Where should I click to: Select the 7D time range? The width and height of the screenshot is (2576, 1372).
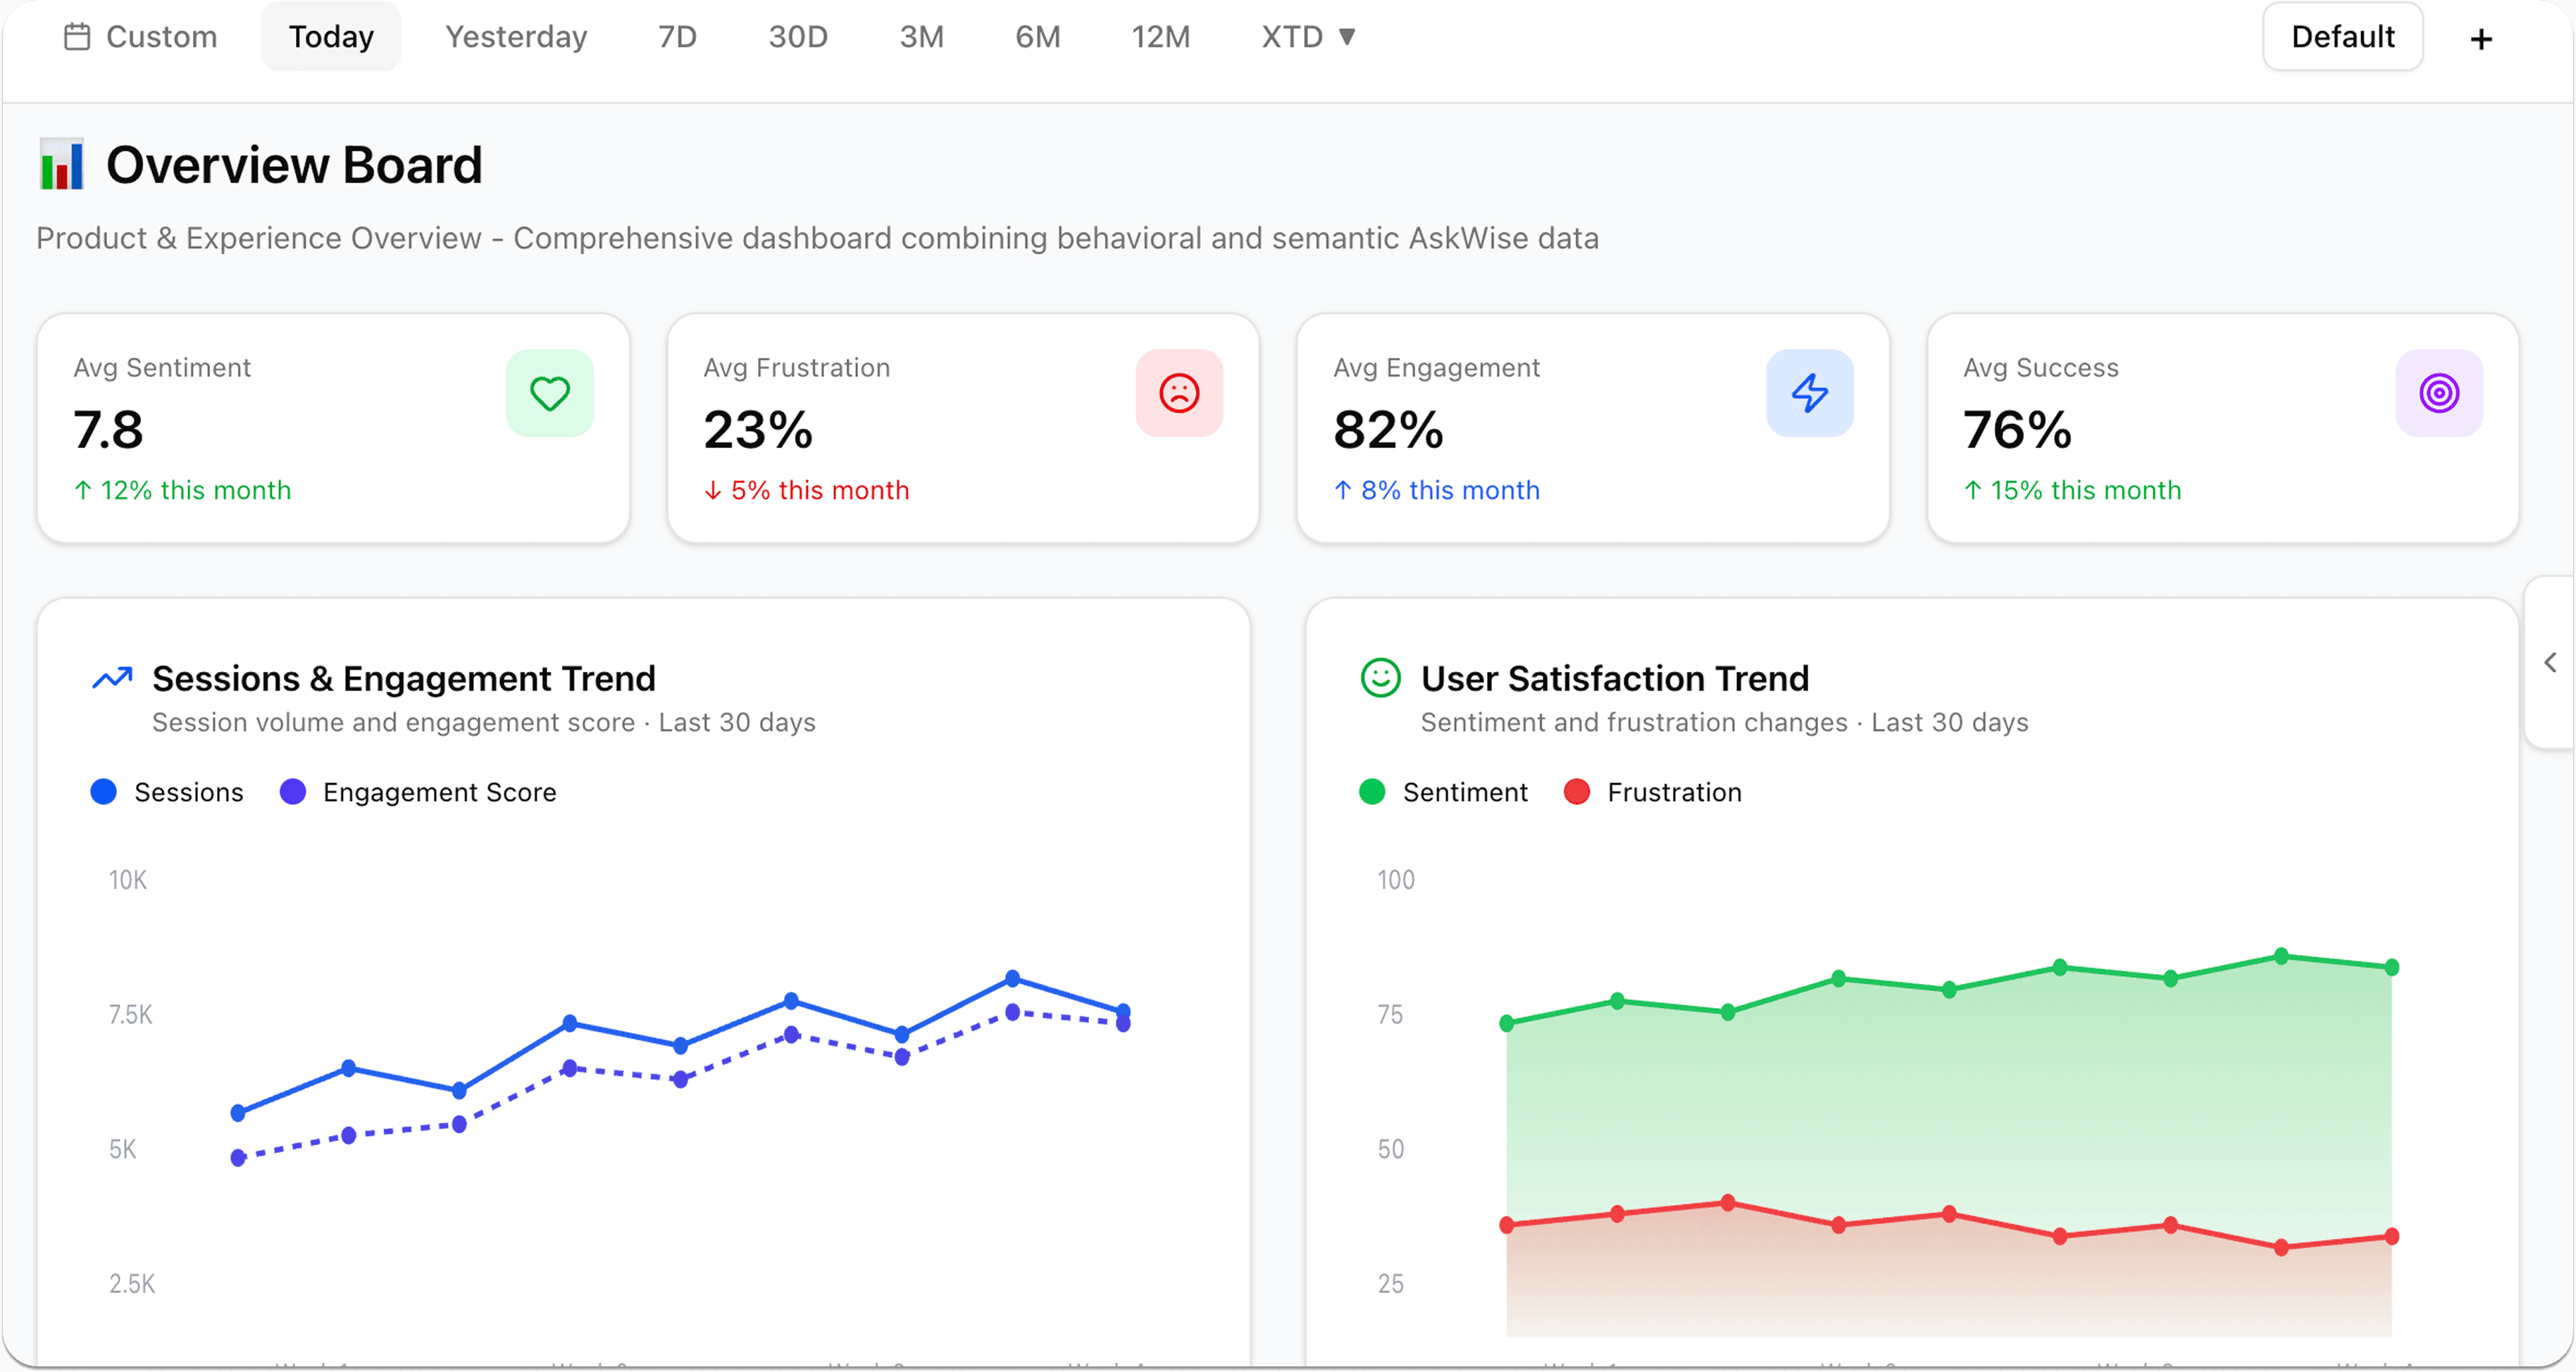click(x=677, y=37)
